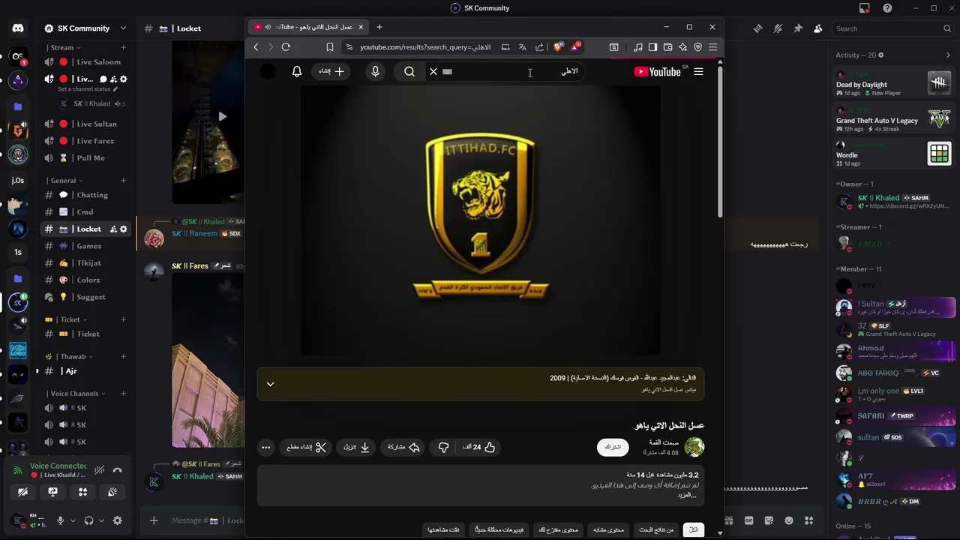Open YouTube guide hamburger menu
Viewport: 960px width, 540px height.
698,72
